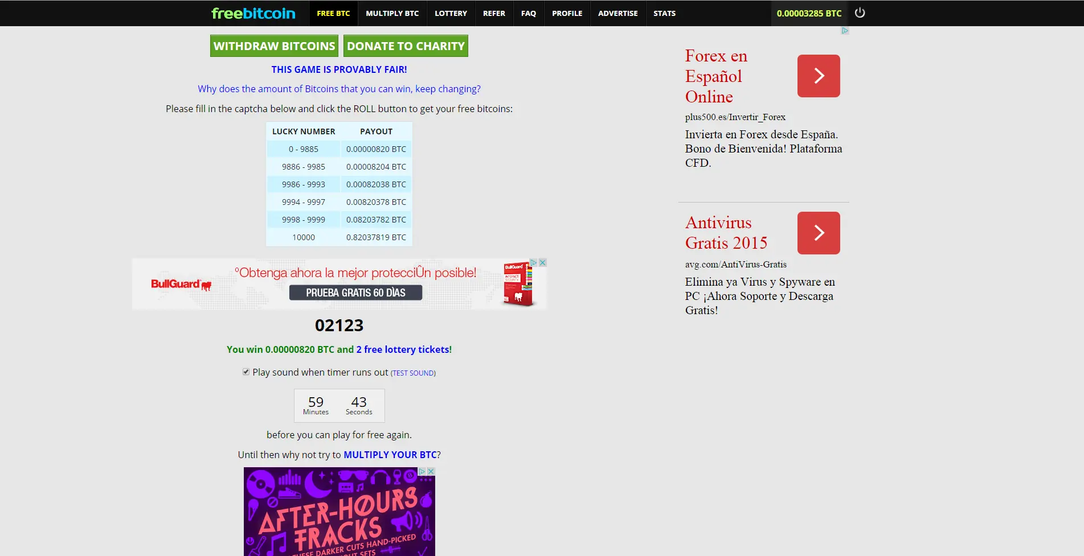Viewport: 1084px width, 556px height.
Task: Select the 0.82037819 BTC payout cell
Action: coord(376,237)
